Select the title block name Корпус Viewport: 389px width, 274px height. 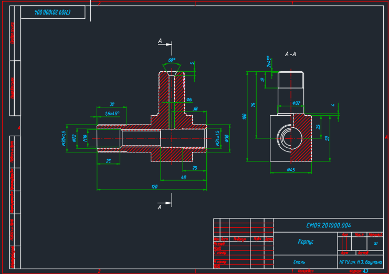(x=305, y=242)
